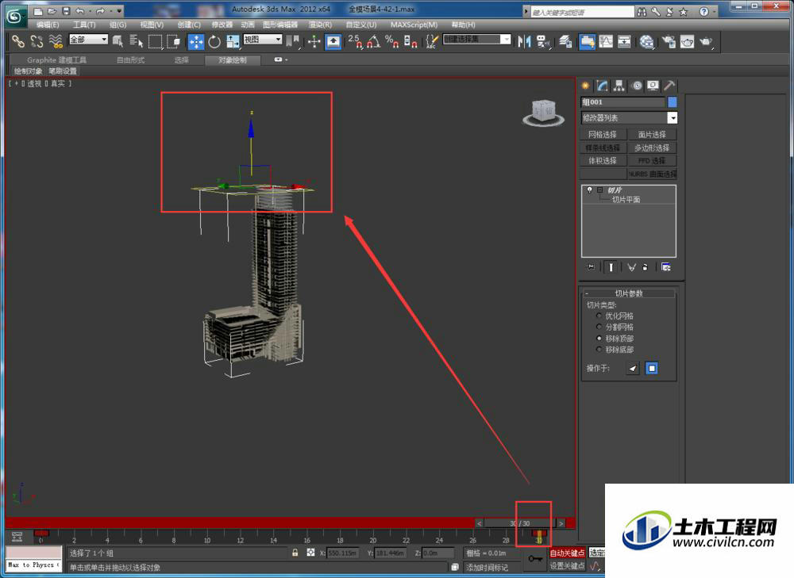
Task: Select the 移除底部 slice type
Action: pyautogui.click(x=599, y=350)
